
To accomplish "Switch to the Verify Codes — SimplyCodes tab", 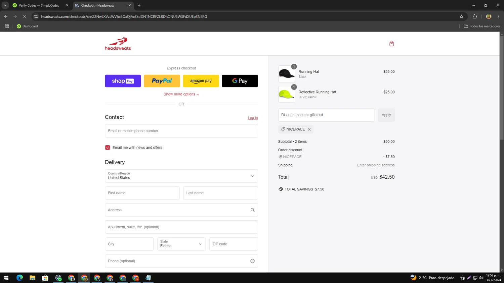I will [x=39, y=5].
